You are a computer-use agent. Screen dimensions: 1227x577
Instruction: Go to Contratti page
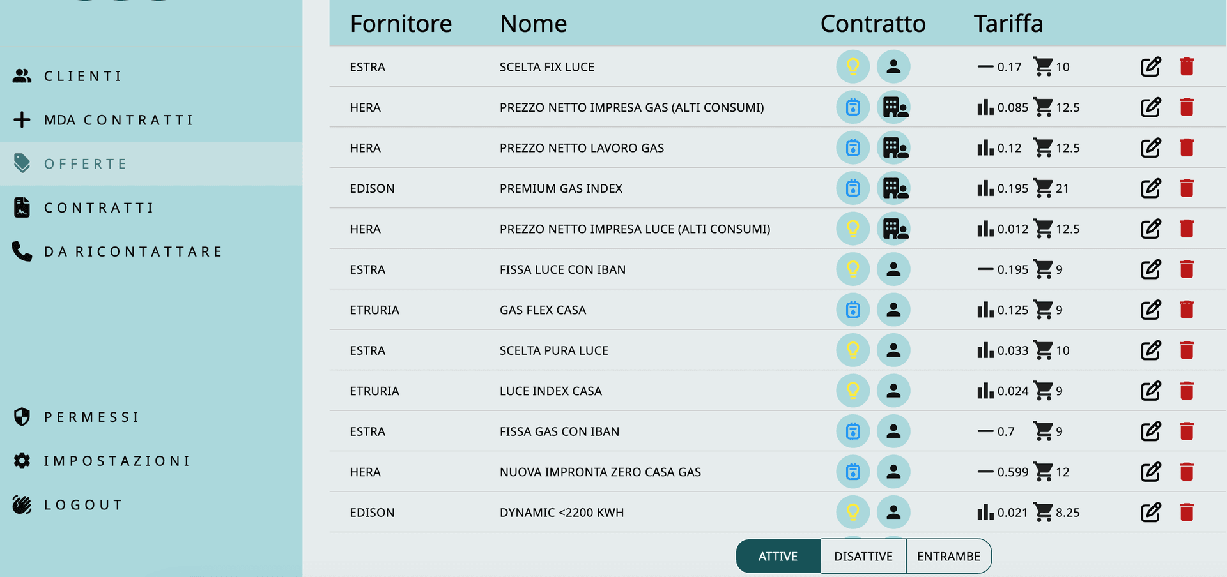click(151, 208)
